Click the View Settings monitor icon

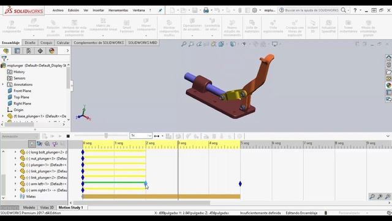(275, 44)
